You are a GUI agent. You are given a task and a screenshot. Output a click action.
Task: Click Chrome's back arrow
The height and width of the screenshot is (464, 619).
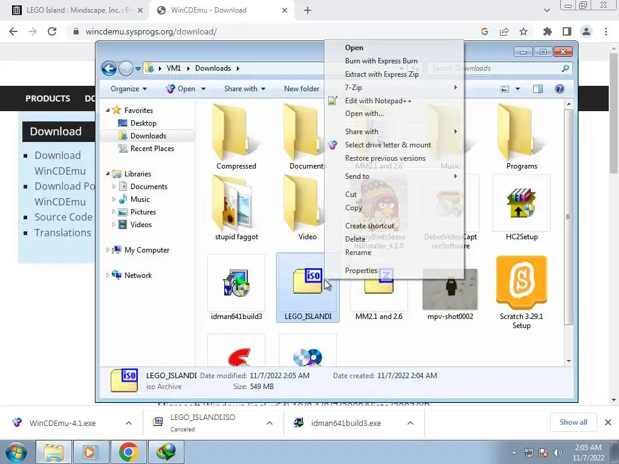click(x=13, y=31)
